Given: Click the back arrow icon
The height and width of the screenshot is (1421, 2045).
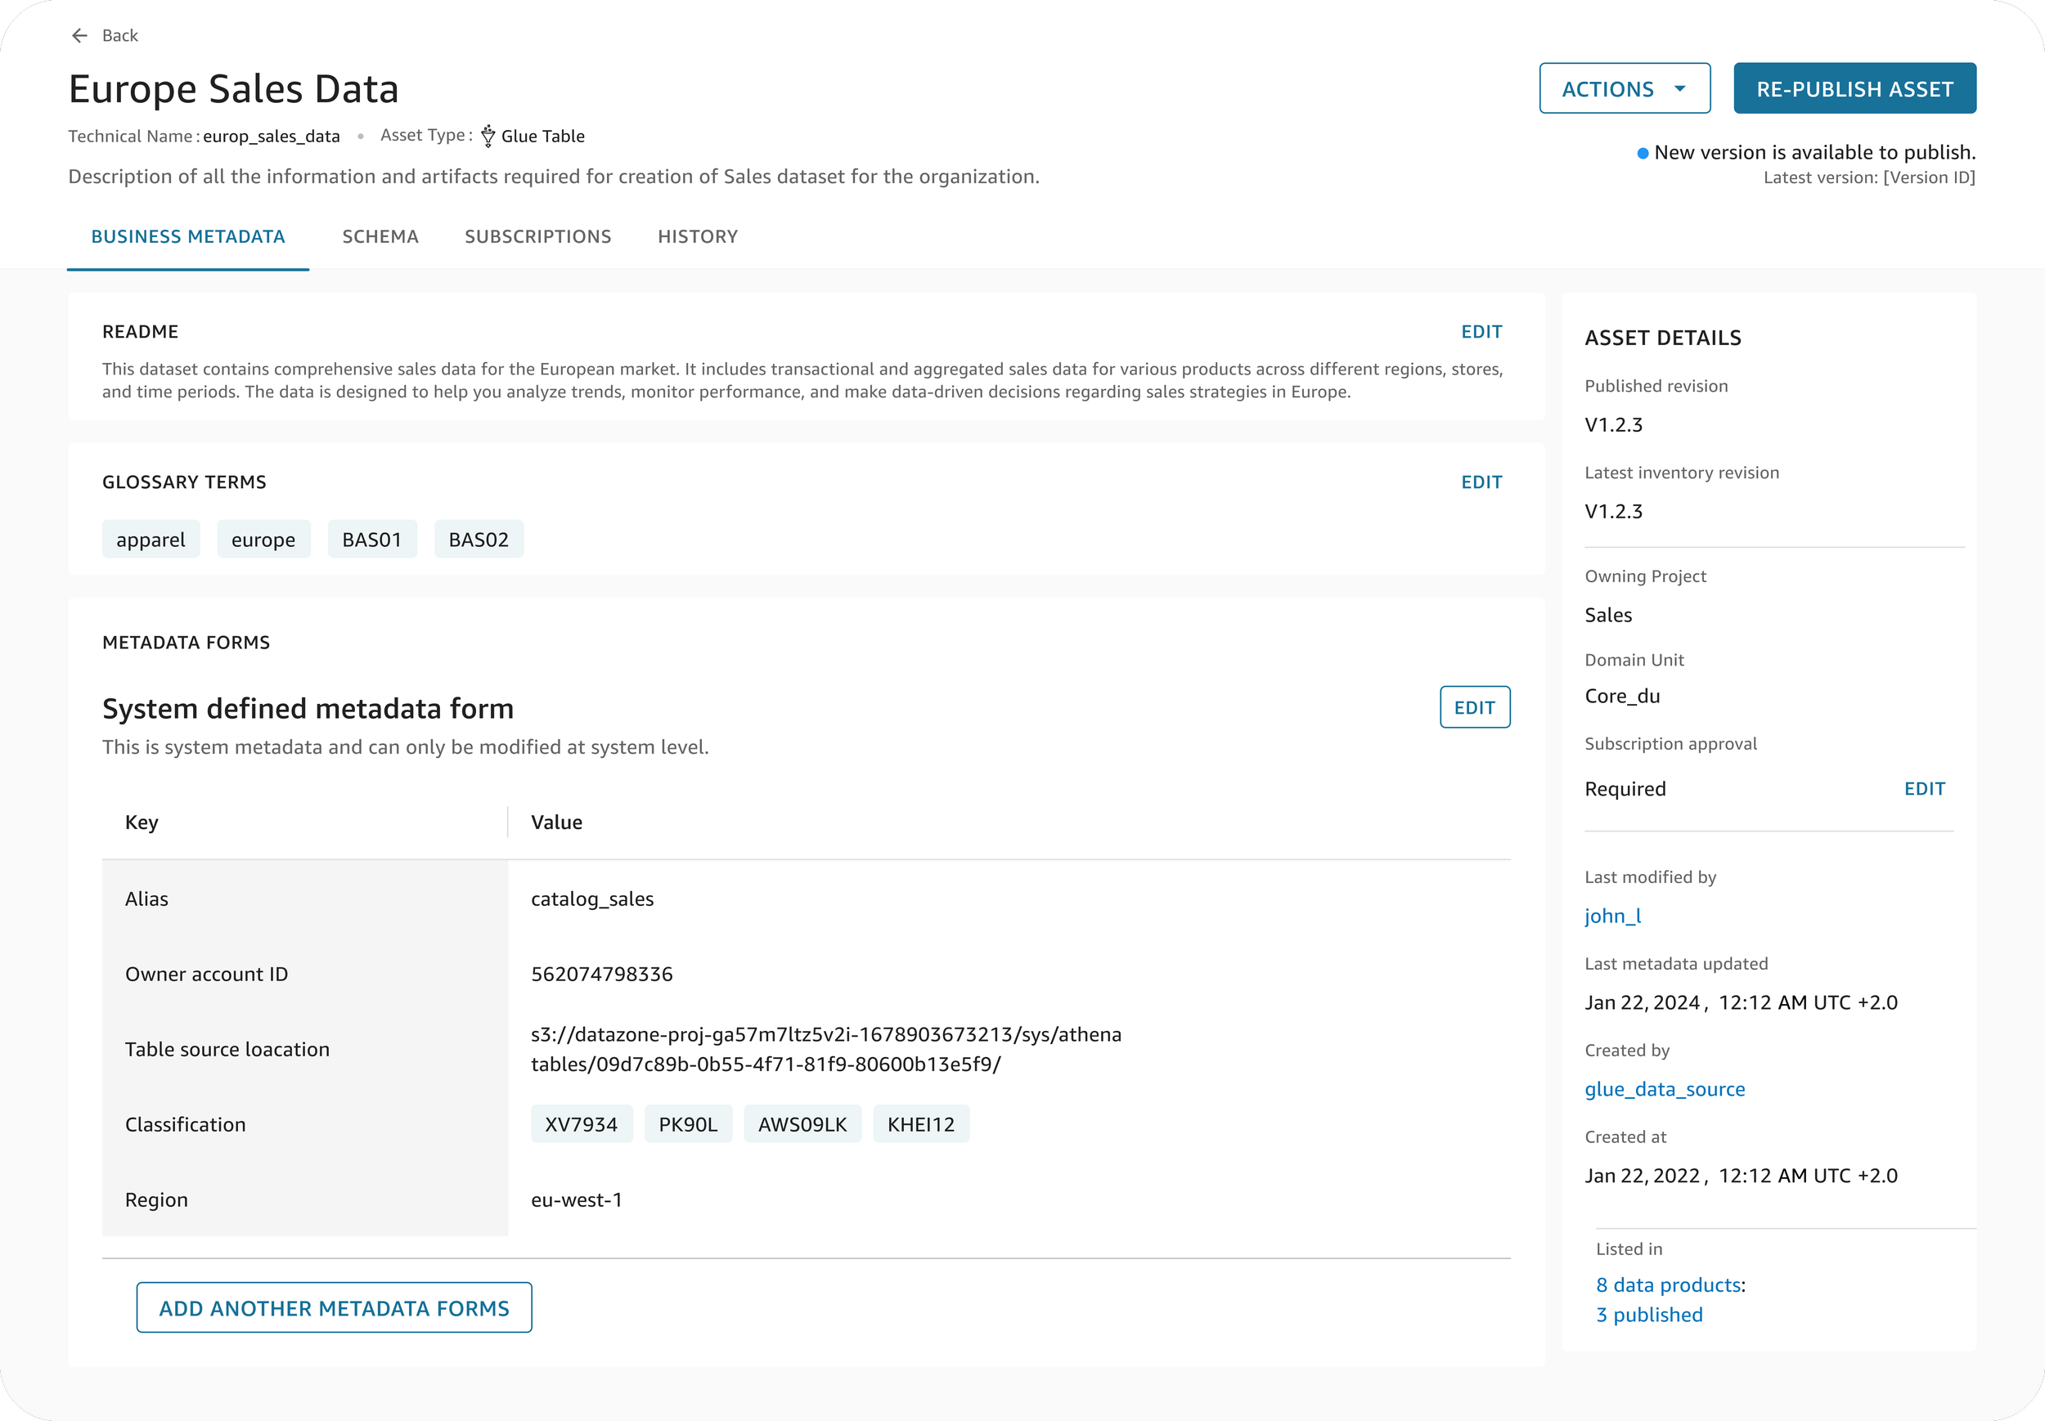Looking at the screenshot, I should coord(79,36).
